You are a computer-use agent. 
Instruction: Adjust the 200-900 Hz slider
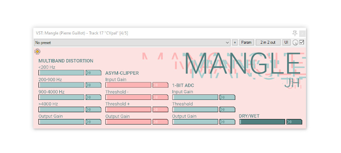(61, 85)
